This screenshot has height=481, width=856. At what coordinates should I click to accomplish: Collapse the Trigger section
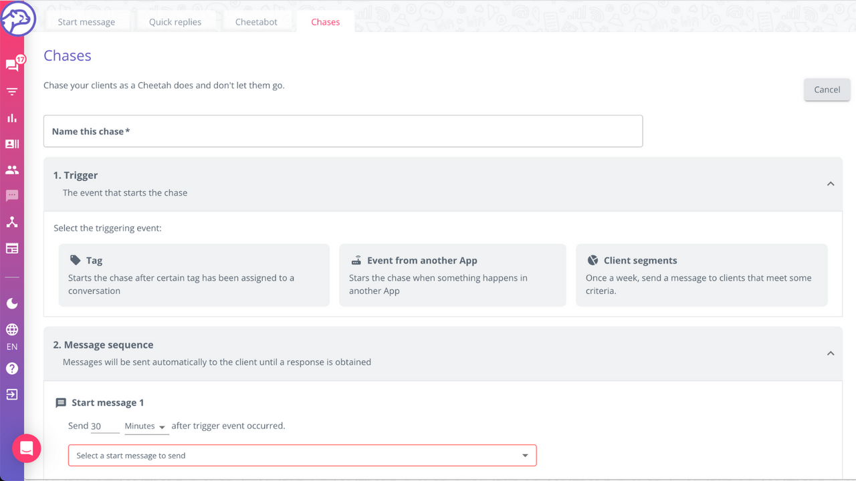coord(831,183)
